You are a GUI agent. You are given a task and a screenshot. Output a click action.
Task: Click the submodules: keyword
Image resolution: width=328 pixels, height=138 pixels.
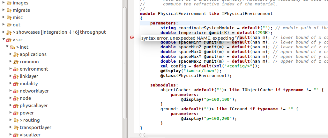pyautogui.click(x=164, y=85)
